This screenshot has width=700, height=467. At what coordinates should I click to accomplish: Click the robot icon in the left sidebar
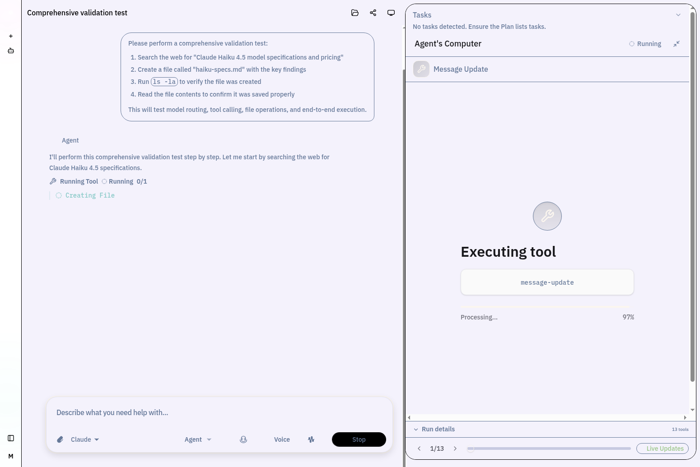[11, 51]
